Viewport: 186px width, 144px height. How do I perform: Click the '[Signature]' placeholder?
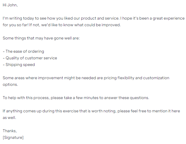pyautogui.click(x=13, y=137)
